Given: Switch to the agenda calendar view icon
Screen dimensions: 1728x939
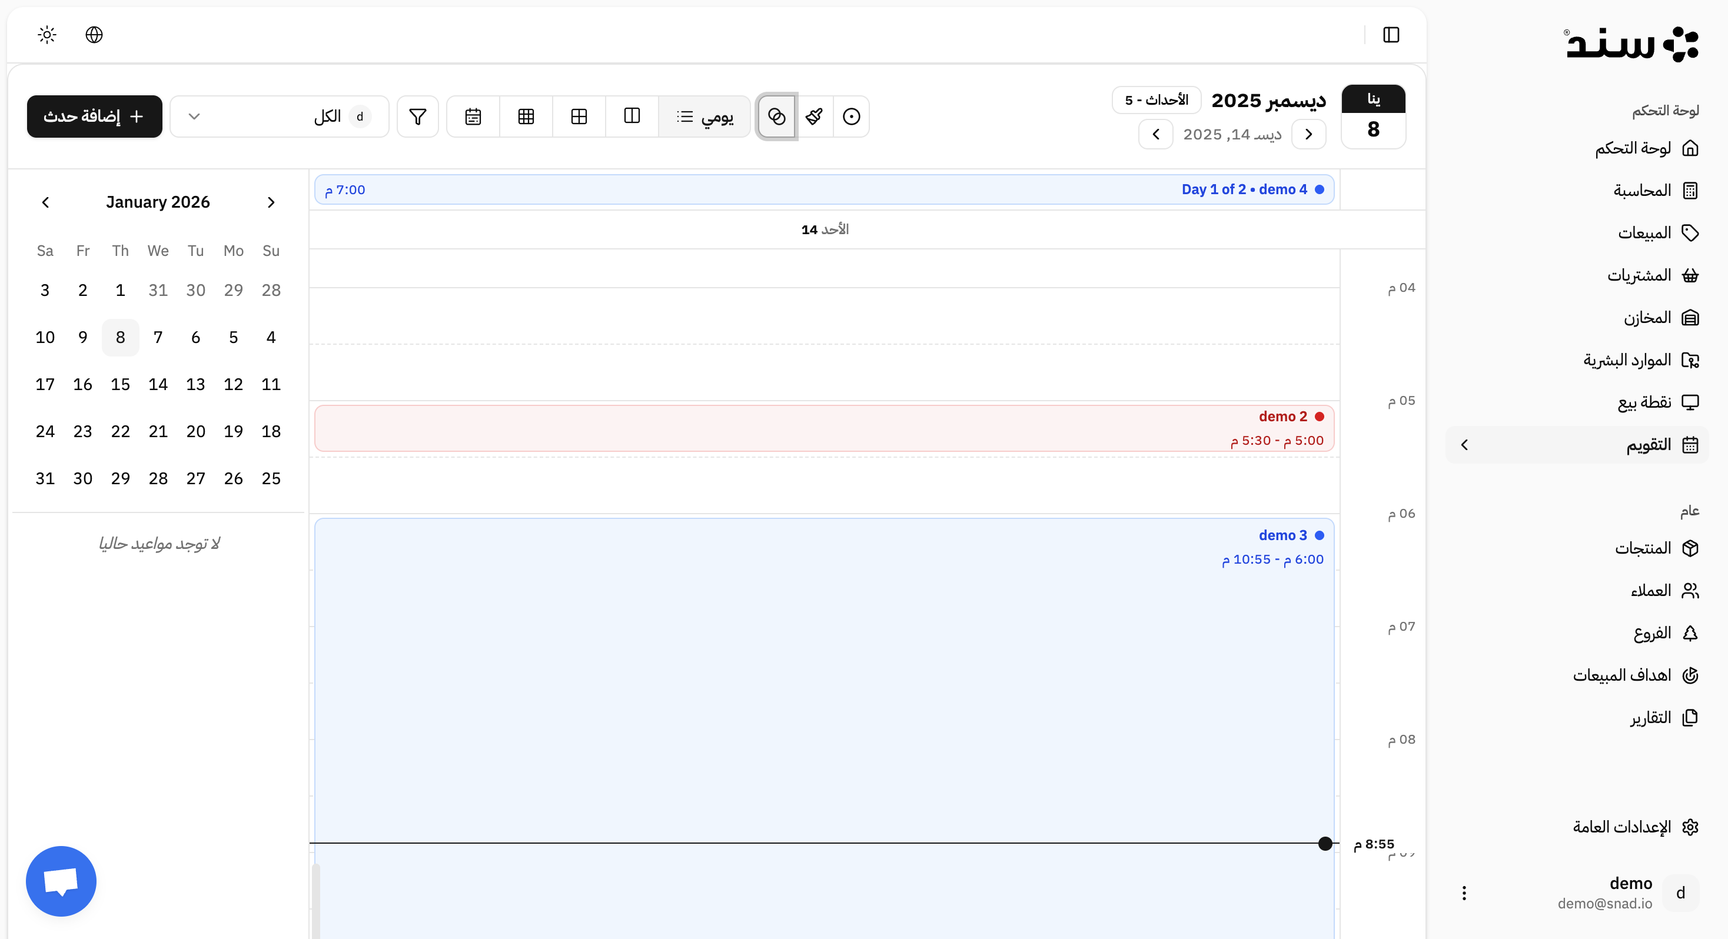Looking at the screenshot, I should coord(473,116).
